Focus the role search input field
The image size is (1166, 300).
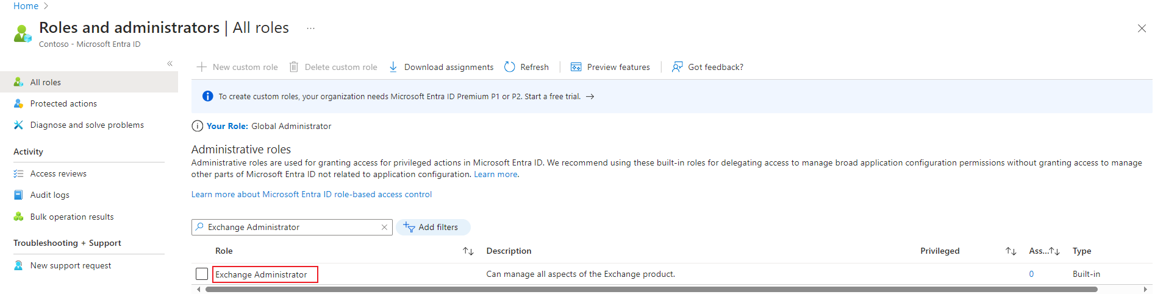[292, 227]
